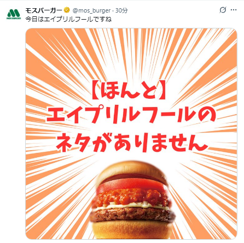Viewport: 244px width, 243px height.
Task: Select the tweet text 今日はエイプリルフールですね
Action: [x=68, y=19]
